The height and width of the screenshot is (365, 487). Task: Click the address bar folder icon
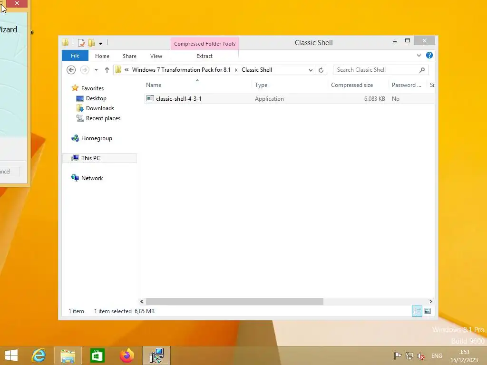click(x=118, y=70)
